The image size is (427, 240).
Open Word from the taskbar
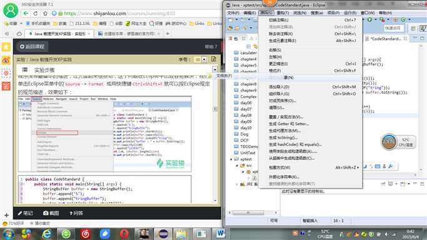[x=221, y=234]
